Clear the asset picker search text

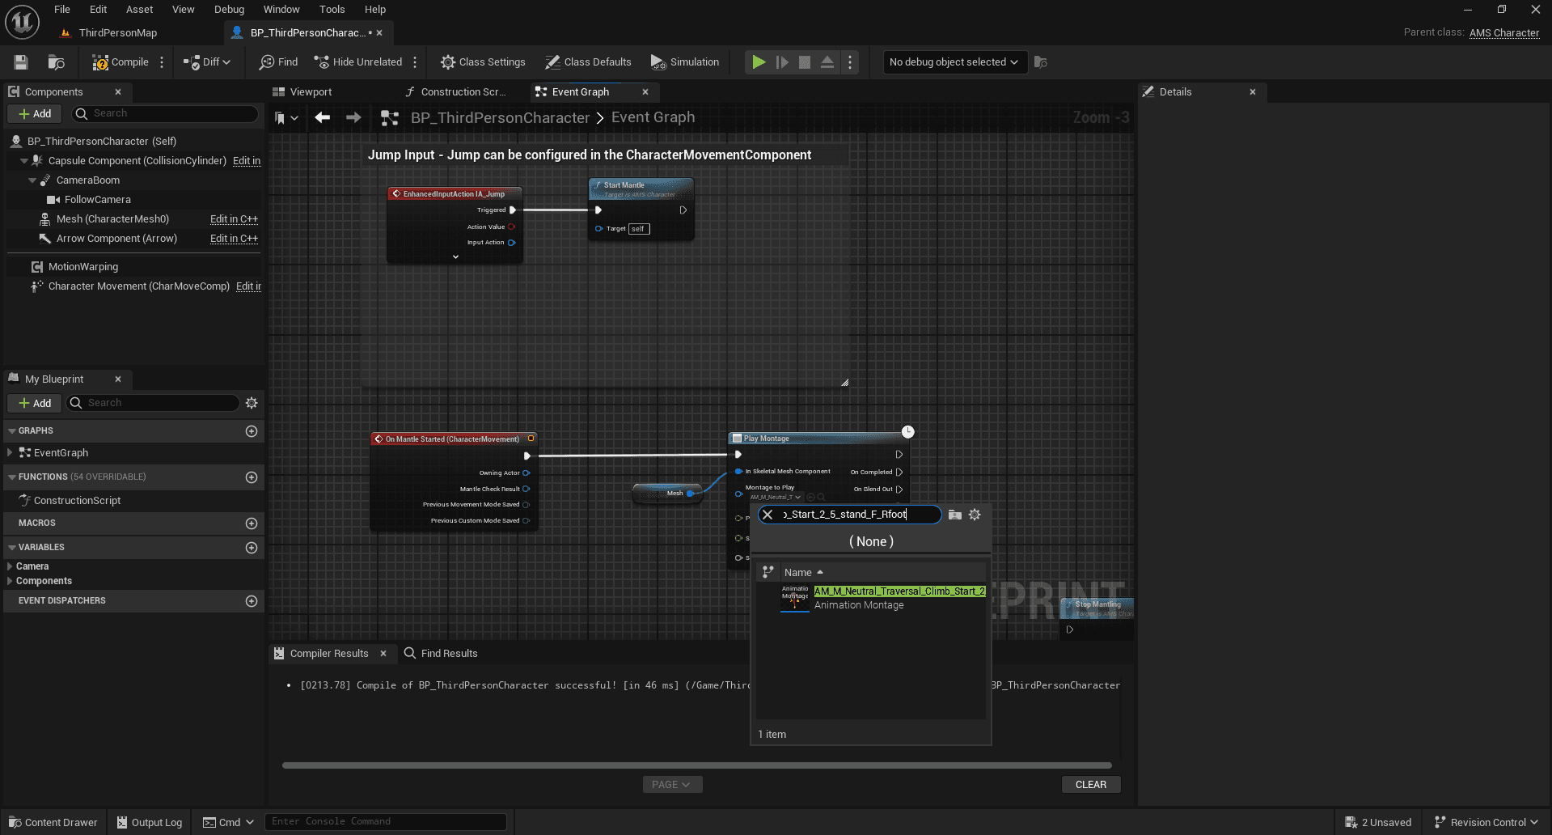point(768,515)
